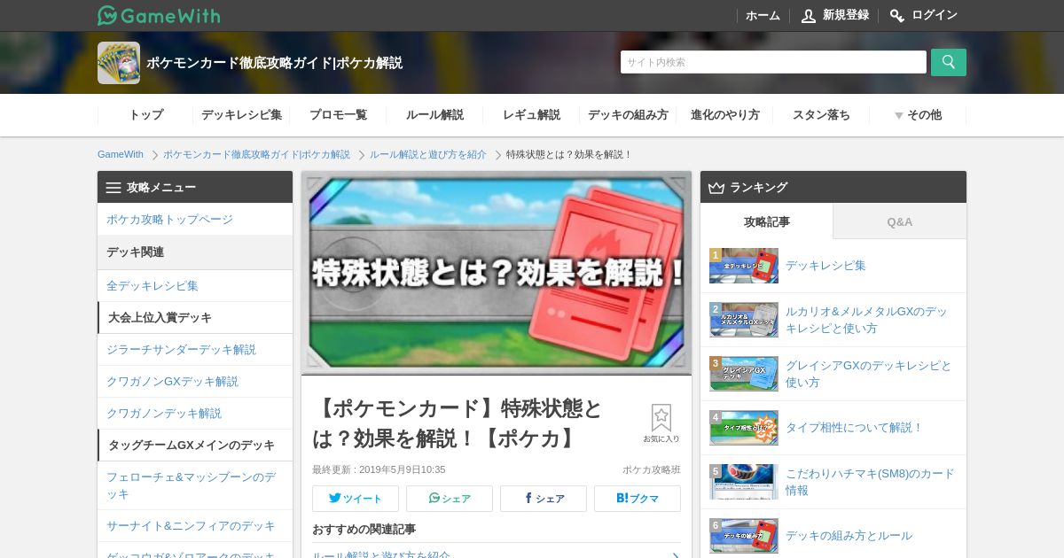The height and width of the screenshot is (558, 1064).
Task: Click the Pokemon card guide site icon
Action: (x=119, y=63)
